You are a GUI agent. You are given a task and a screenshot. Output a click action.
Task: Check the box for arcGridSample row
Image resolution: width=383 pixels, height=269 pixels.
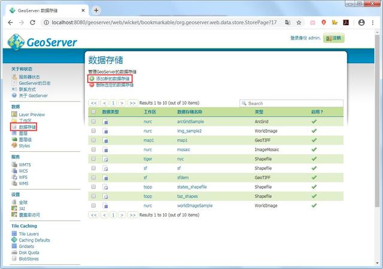point(93,121)
